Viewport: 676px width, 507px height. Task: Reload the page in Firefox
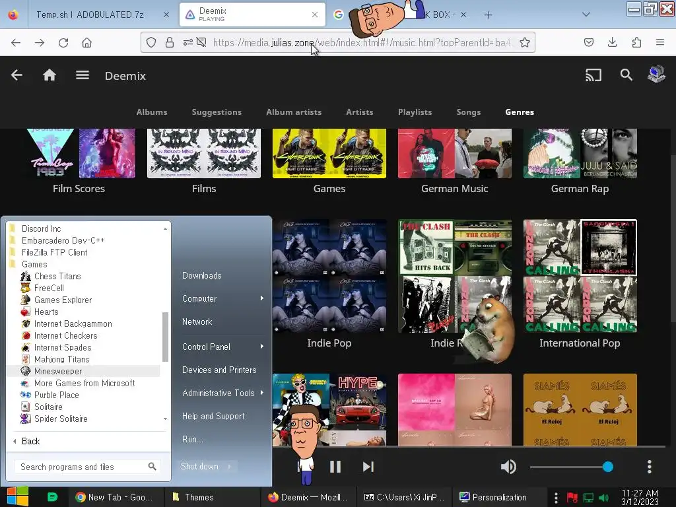[x=63, y=42]
